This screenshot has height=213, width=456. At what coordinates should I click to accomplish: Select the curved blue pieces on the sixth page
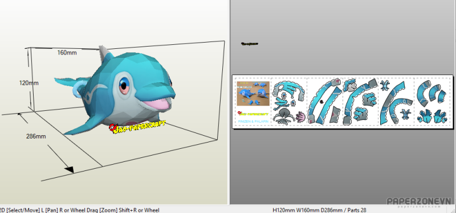431,93
